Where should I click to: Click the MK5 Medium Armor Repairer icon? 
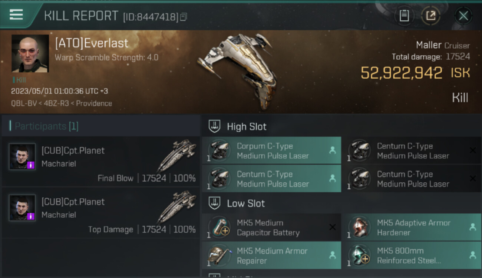coord(219,255)
